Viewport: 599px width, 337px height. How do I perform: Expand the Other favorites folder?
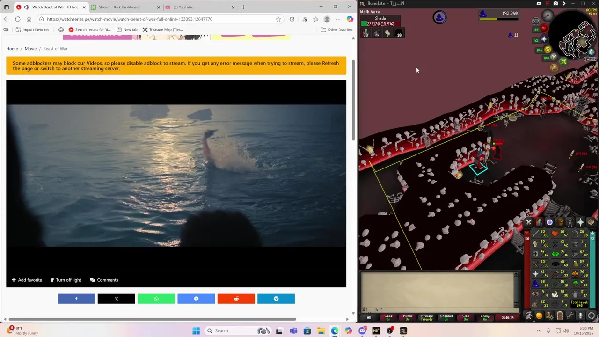coord(336,29)
